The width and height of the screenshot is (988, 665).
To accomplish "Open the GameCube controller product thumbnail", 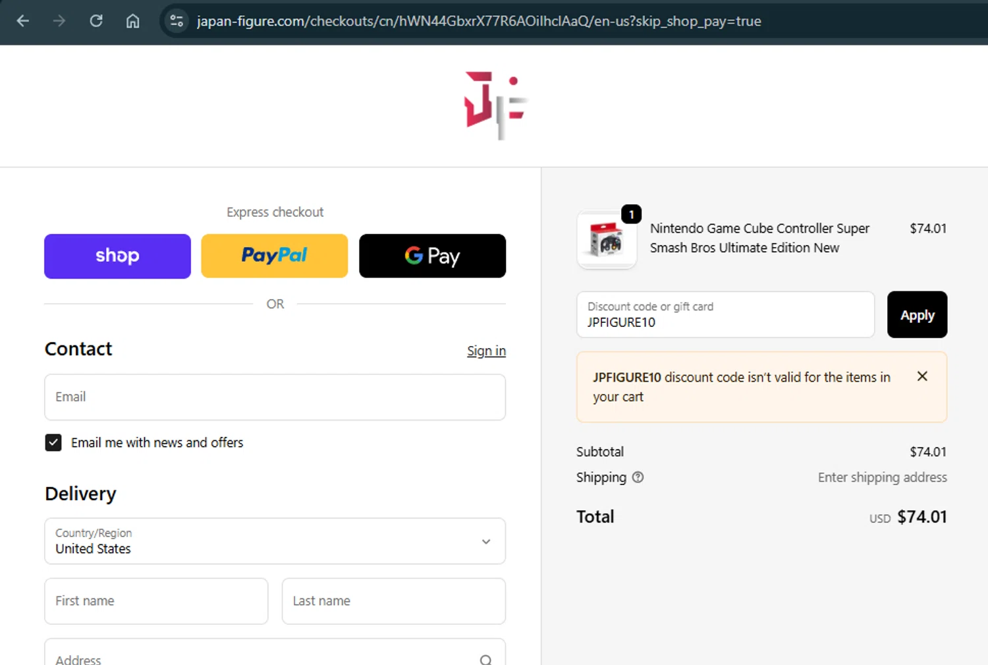I will coord(607,240).
